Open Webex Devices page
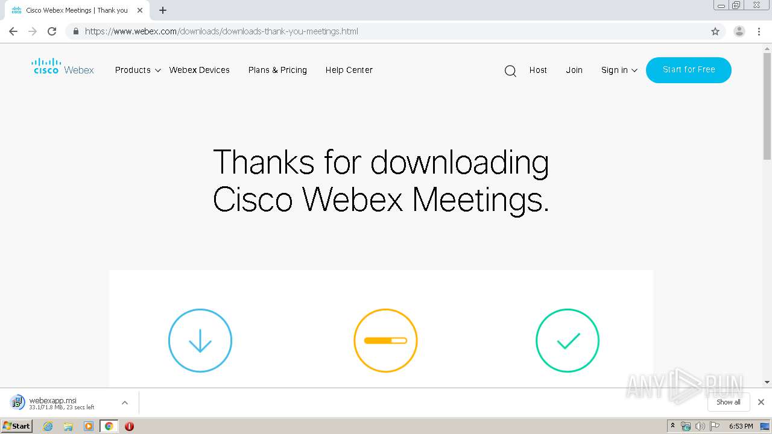The width and height of the screenshot is (772, 434). pyautogui.click(x=200, y=70)
